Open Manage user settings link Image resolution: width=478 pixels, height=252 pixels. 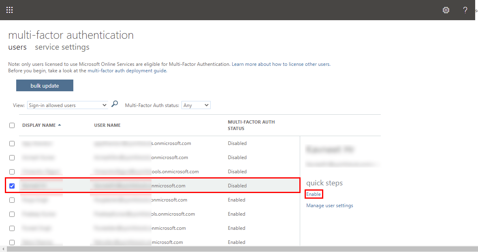[329, 206]
